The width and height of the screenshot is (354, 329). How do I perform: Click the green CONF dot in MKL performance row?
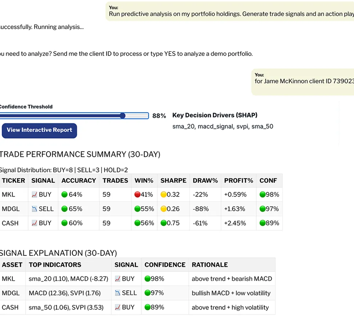[263, 194]
